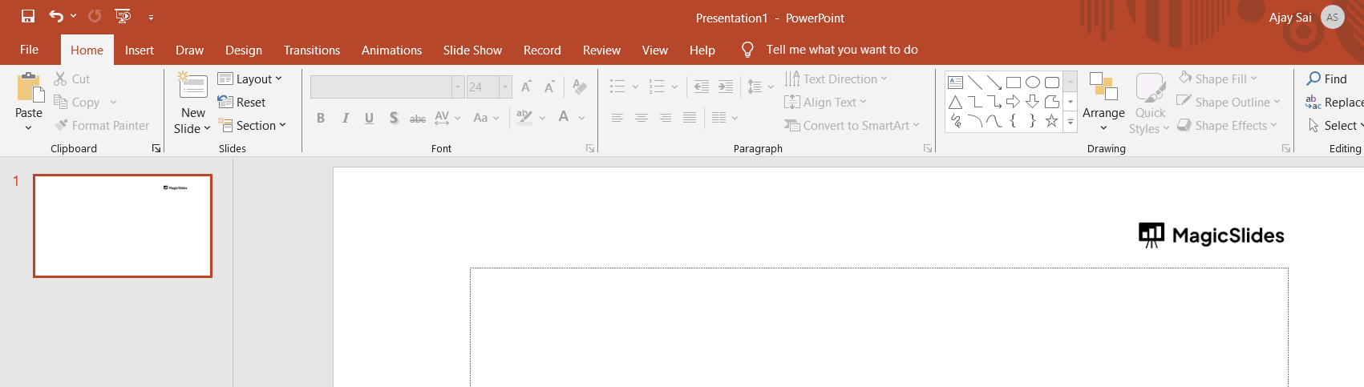The height and width of the screenshot is (387, 1364).
Task: Open Change Case menu
Action: click(x=486, y=118)
